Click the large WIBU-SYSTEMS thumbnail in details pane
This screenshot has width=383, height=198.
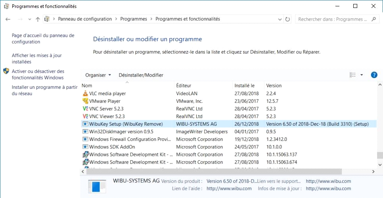pyautogui.click(x=97, y=187)
